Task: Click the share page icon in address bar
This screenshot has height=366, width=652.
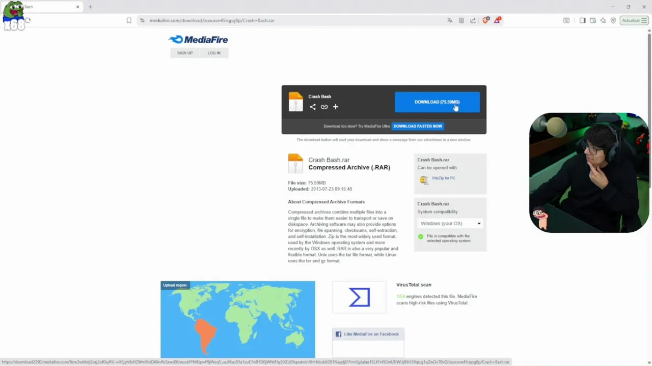Action: pos(473,20)
